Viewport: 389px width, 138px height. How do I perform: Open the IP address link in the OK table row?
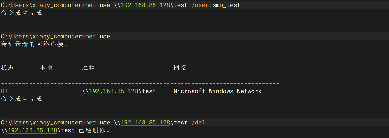click(x=114, y=91)
